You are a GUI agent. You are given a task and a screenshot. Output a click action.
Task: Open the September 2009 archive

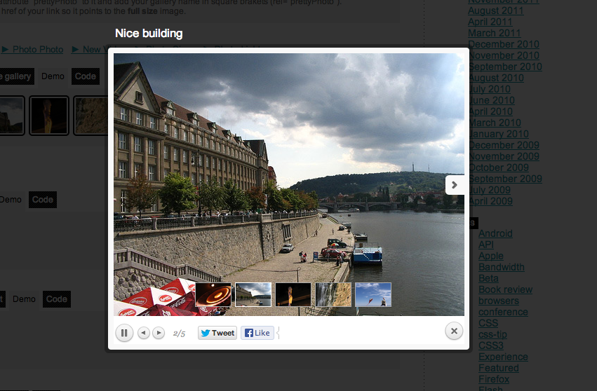505,179
